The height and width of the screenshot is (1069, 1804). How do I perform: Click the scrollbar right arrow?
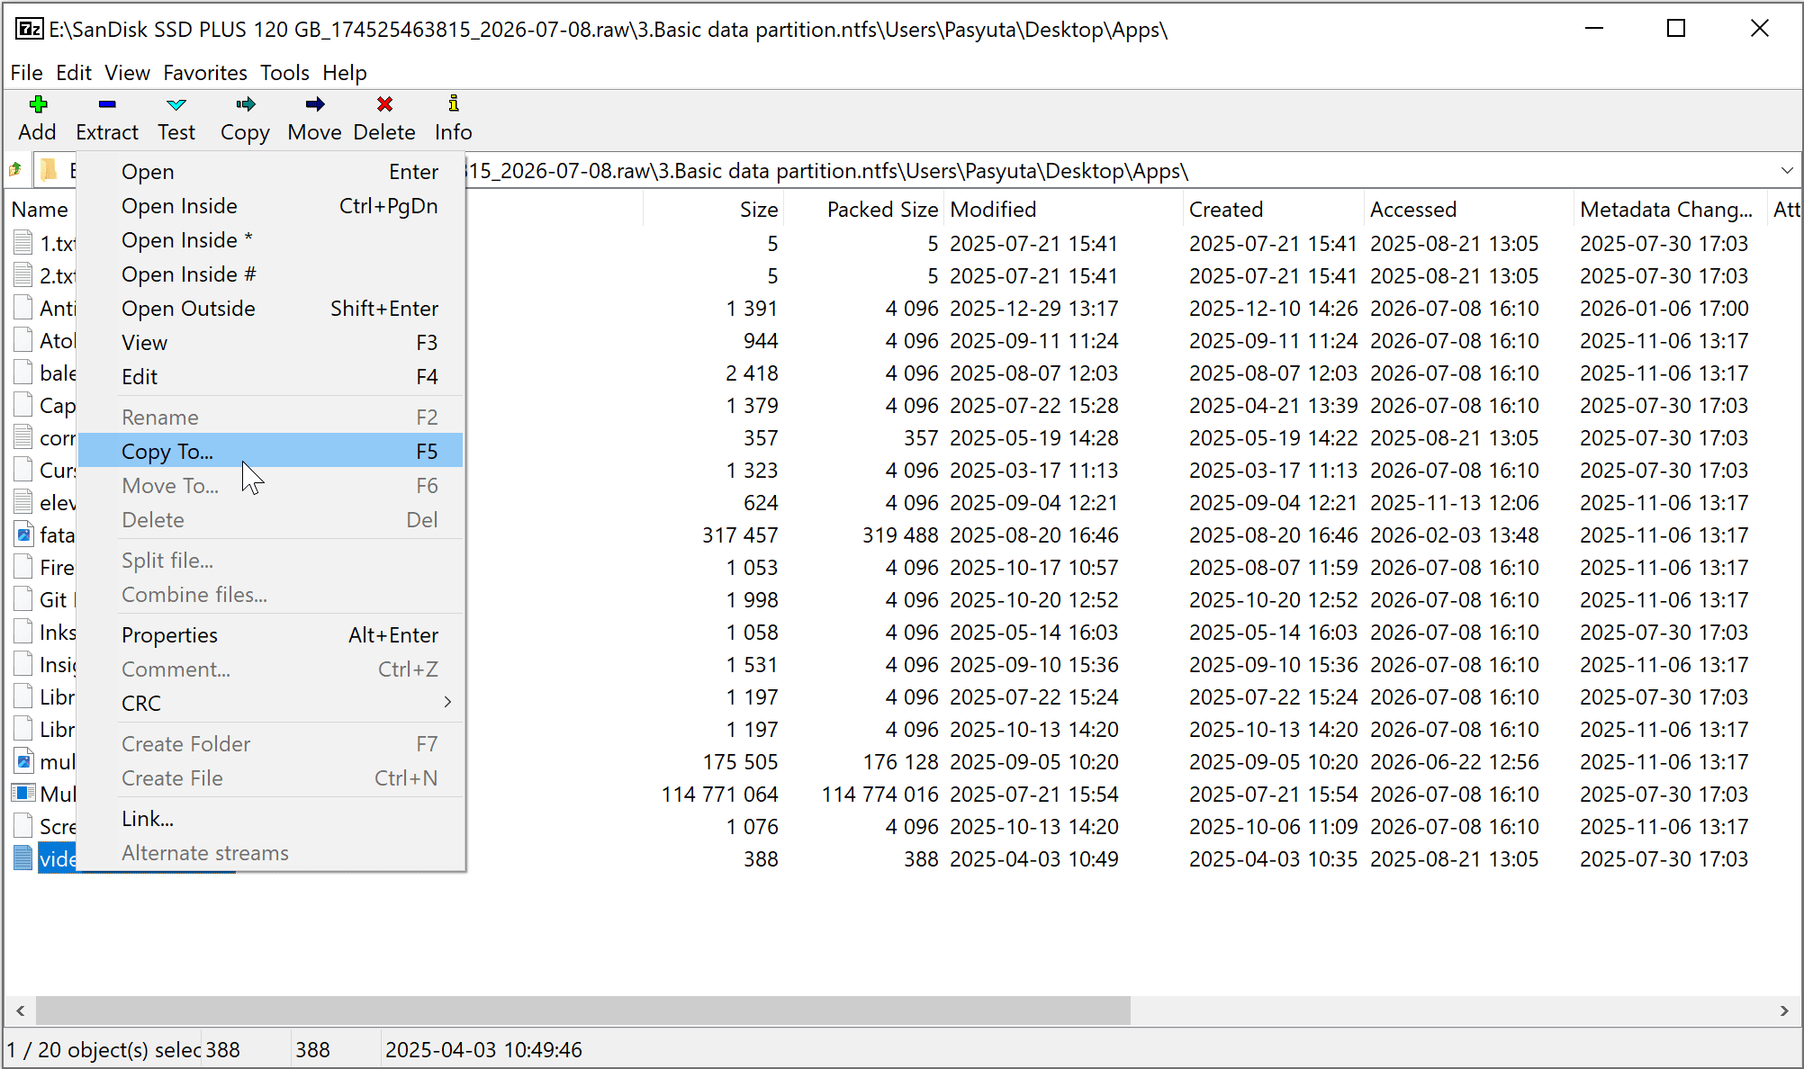point(1784,1010)
